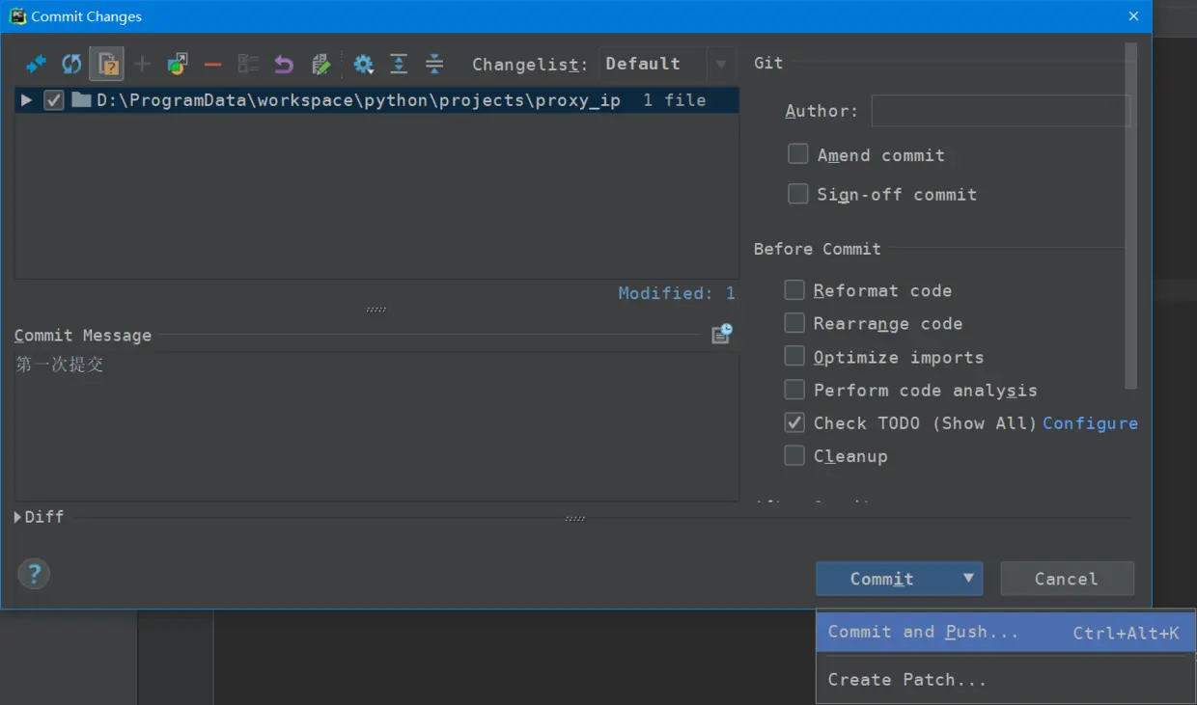Enable the Cleanup checkbox
Image resolution: width=1197 pixels, height=705 pixels.
click(x=793, y=455)
